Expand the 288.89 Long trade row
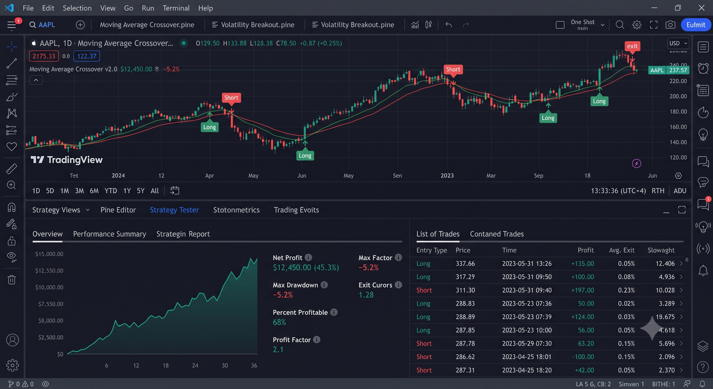713x389 pixels. tap(681, 317)
